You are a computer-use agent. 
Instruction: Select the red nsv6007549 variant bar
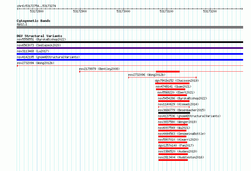(x=172, y=131)
